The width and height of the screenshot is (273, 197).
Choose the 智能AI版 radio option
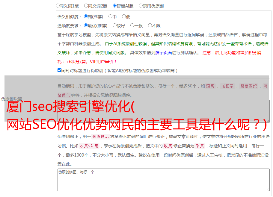click(114, 6)
